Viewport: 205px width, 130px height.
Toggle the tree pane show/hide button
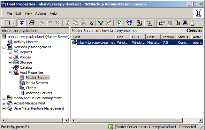coord(22,23)
